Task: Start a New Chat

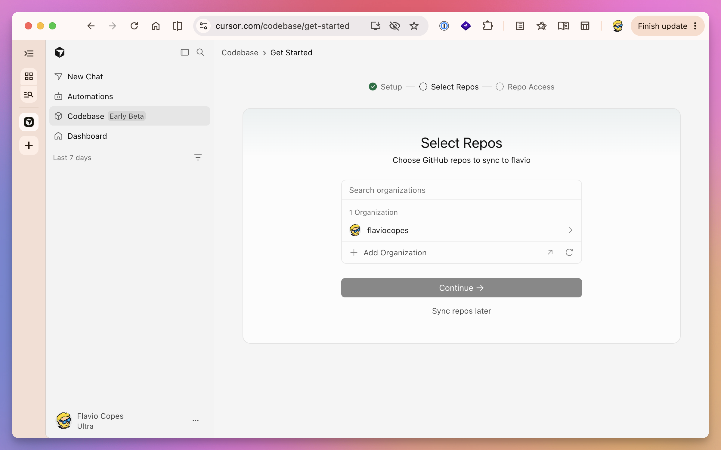Action: pyautogui.click(x=129, y=77)
